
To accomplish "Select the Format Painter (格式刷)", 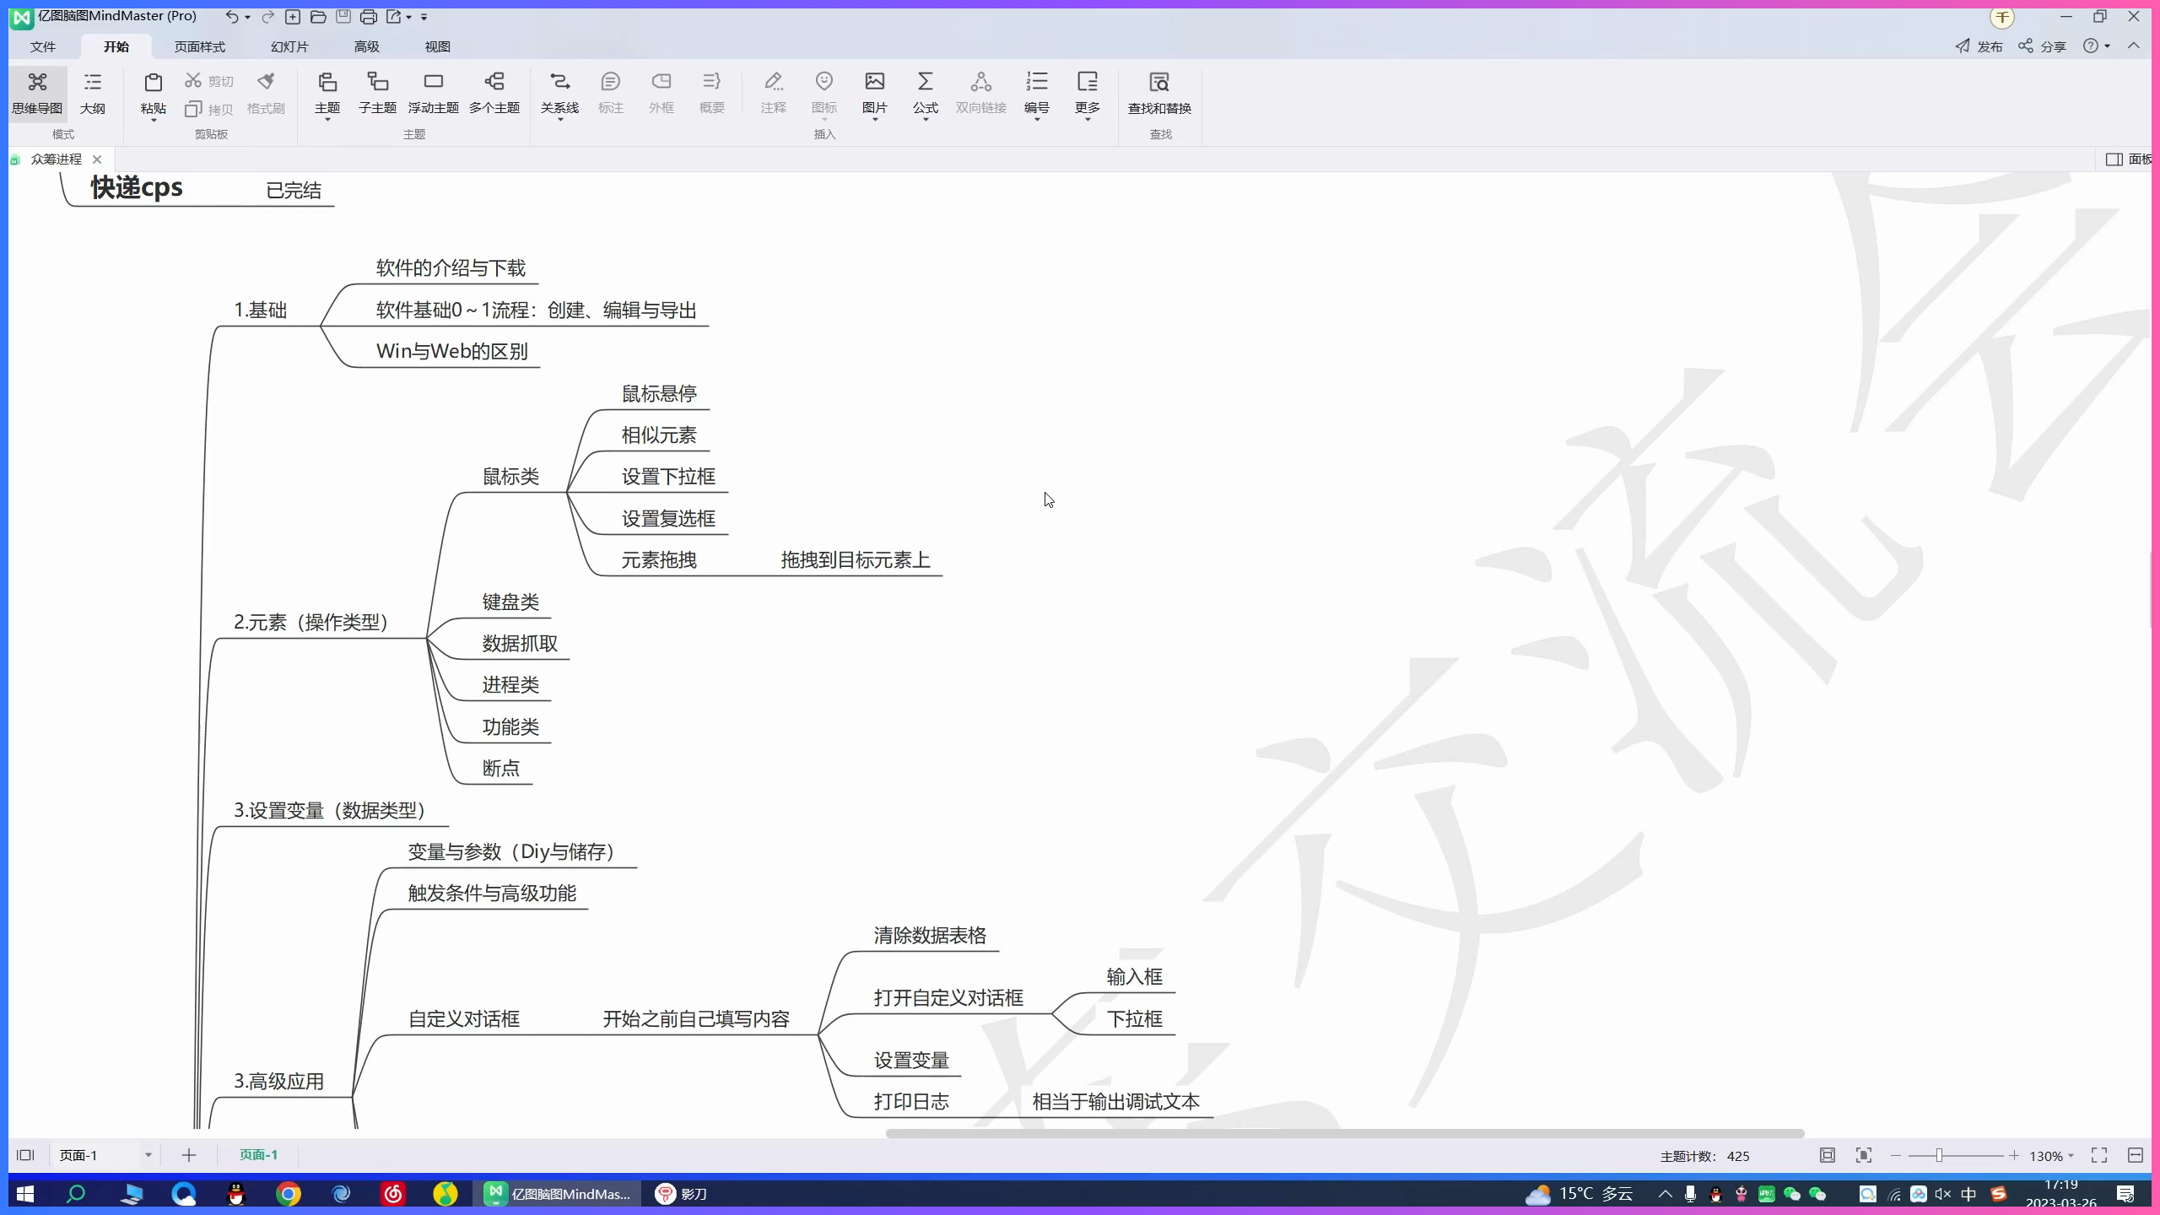I will (x=266, y=94).
